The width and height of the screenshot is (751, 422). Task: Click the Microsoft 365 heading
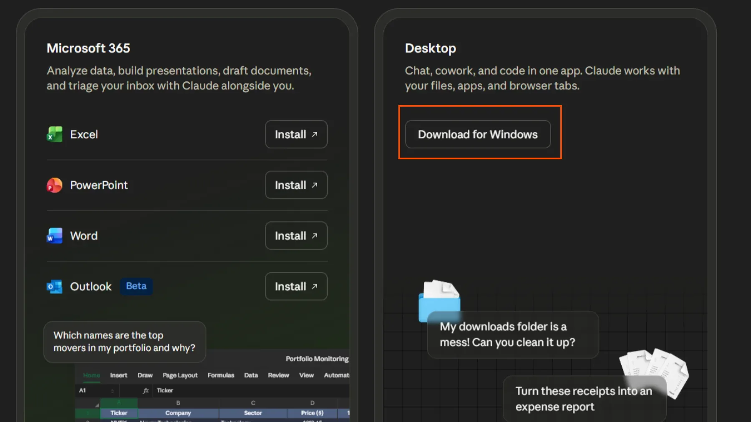click(88, 48)
